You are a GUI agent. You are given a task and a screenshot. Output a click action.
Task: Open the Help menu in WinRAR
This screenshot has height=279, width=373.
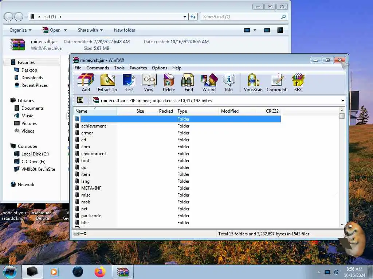pos(177,68)
